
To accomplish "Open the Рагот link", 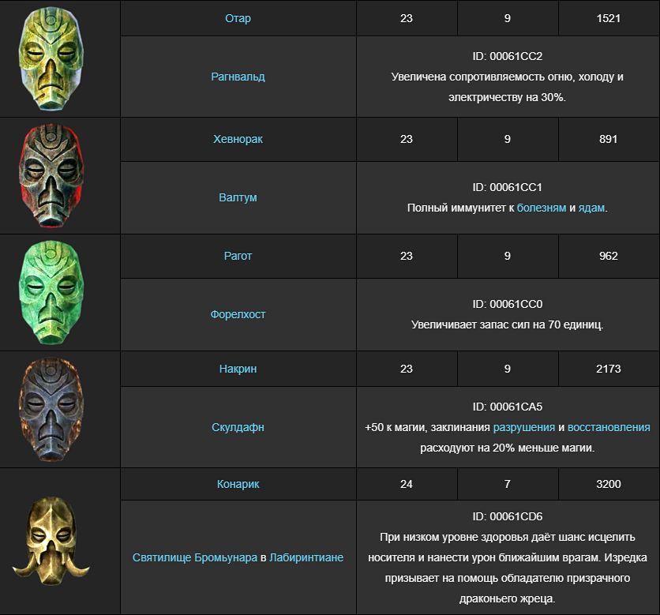I will click(x=238, y=256).
